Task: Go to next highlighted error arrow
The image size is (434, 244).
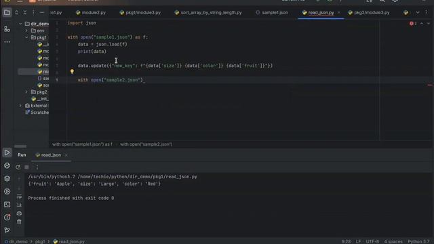Action: coord(429,24)
